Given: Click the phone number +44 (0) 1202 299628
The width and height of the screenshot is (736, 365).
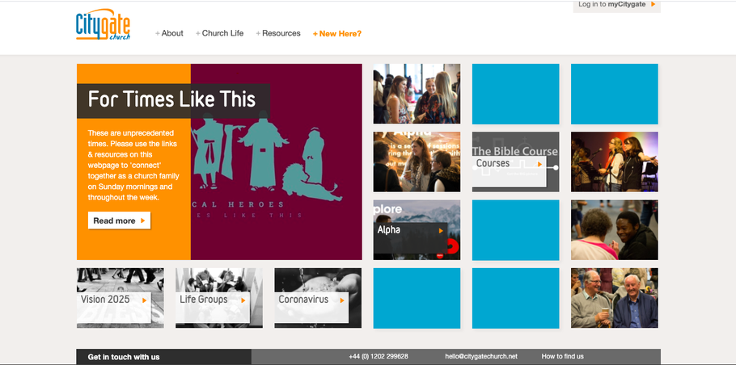Looking at the screenshot, I should [x=379, y=357].
